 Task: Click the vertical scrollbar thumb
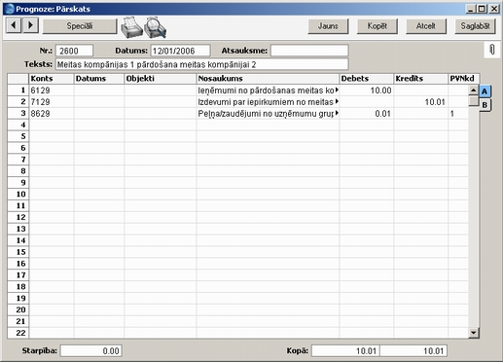[x=474, y=101]
